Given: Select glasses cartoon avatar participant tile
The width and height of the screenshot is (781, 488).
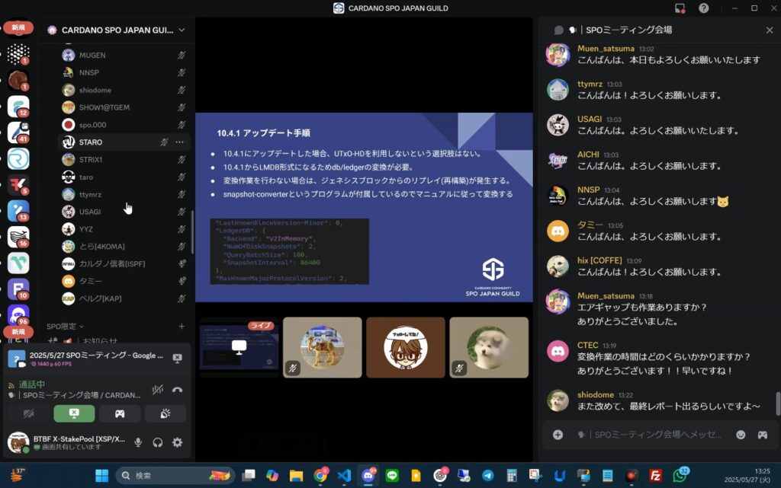Looking at the screenshot, I should pos(406,347).
